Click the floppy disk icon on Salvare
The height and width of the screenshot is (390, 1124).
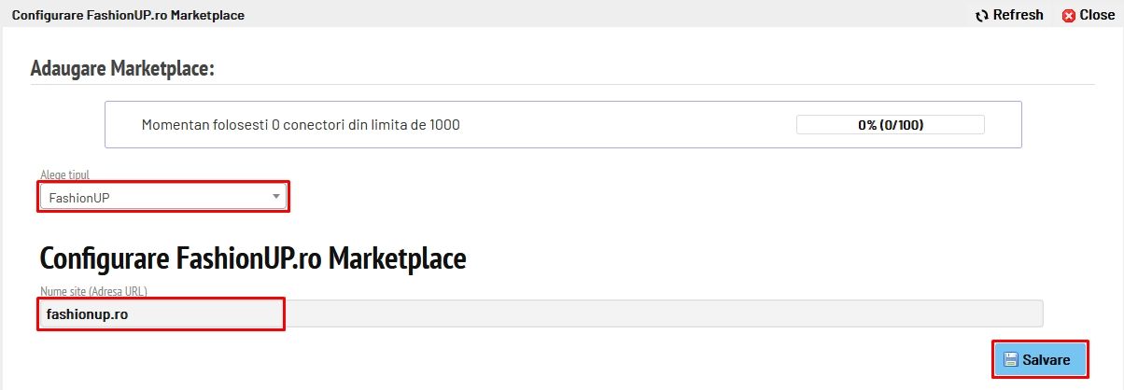[x=1010, y=359]
